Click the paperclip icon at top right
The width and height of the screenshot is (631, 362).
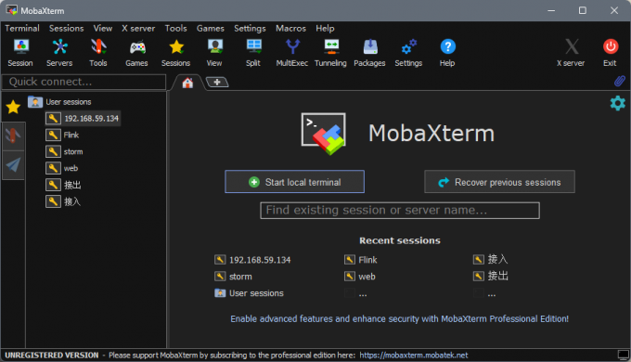click(619, 81)
